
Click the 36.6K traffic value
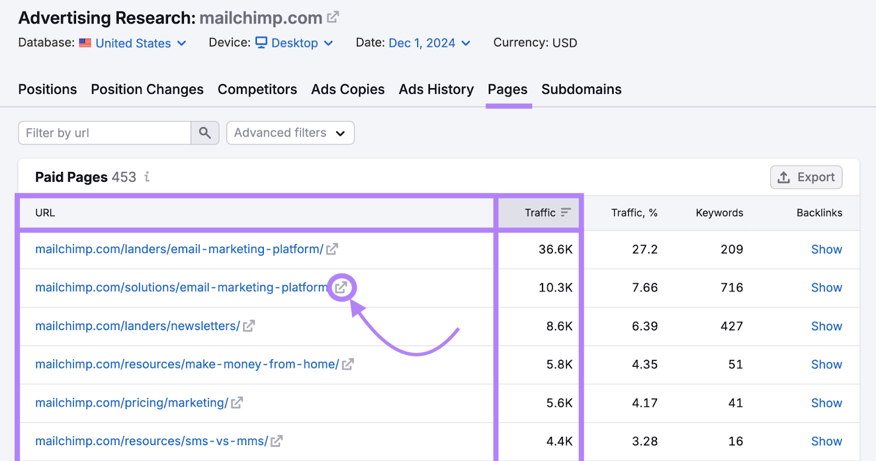pyautogui.click(x=556, y=249)
